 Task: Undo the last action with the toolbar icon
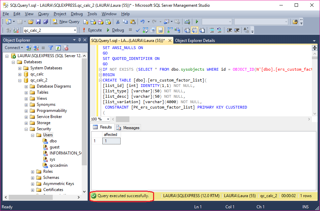(x=143, y=22)
